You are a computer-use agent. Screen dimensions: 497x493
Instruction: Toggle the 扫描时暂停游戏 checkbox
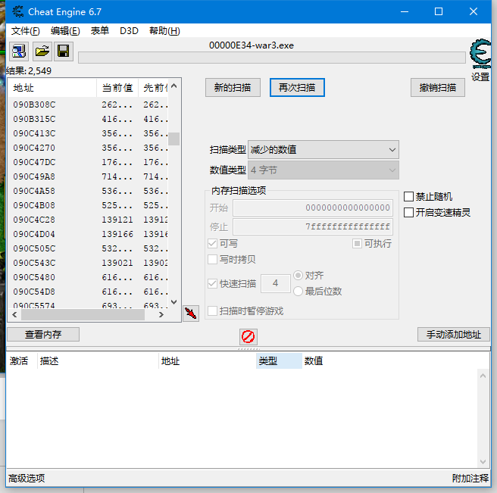pos(212,310)
